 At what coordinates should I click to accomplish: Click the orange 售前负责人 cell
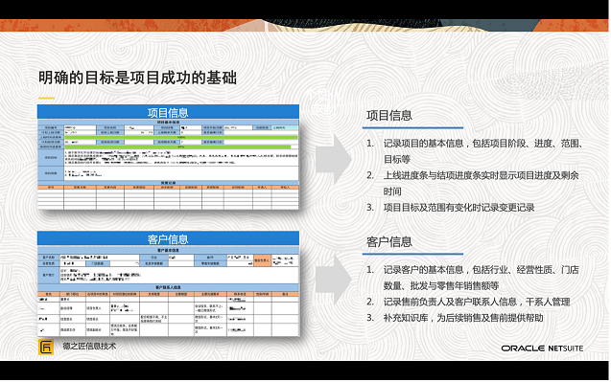click(x=262, y=260)
